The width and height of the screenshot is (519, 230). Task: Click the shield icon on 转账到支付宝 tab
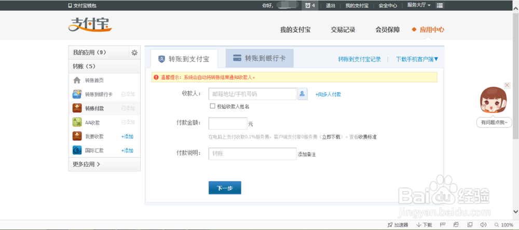click(161, 59)
